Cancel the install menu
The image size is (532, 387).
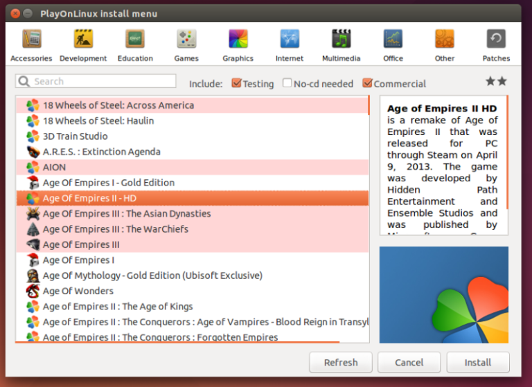(409, 362)
